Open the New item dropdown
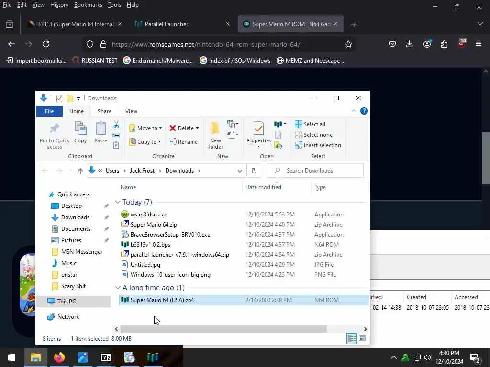 [x=233, y=124]
